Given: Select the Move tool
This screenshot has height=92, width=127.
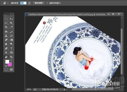Looking at the screenshot, I should coord(11,19).
